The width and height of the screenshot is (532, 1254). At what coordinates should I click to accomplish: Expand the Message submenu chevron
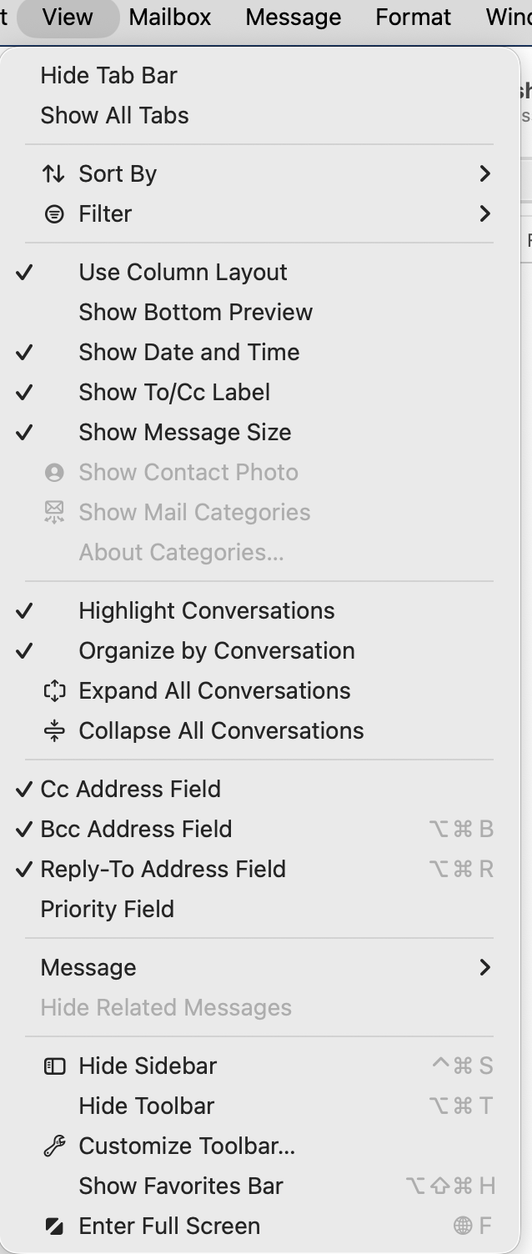(x=484, y=967)
